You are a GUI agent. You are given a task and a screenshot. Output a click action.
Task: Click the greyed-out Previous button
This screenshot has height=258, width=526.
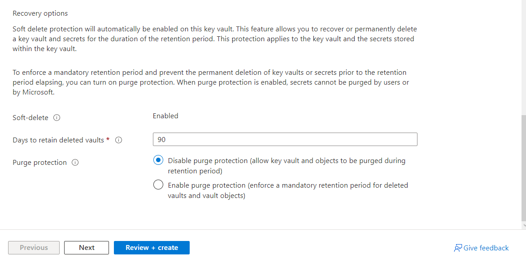(34, 248)
